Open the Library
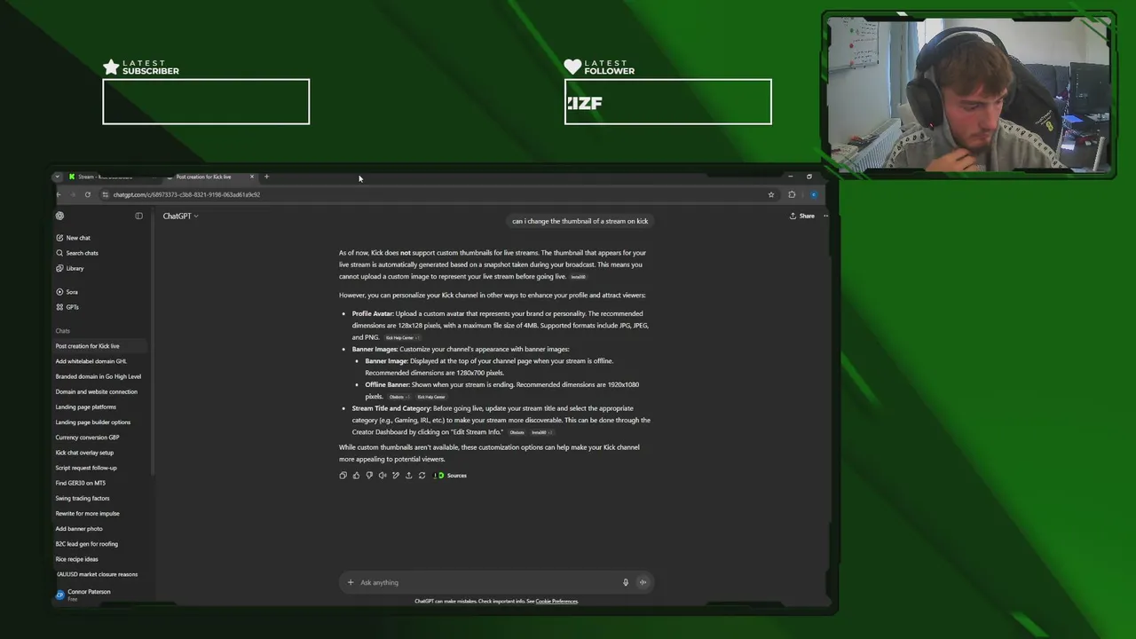The image size is (1136, 639). (69, 268)
